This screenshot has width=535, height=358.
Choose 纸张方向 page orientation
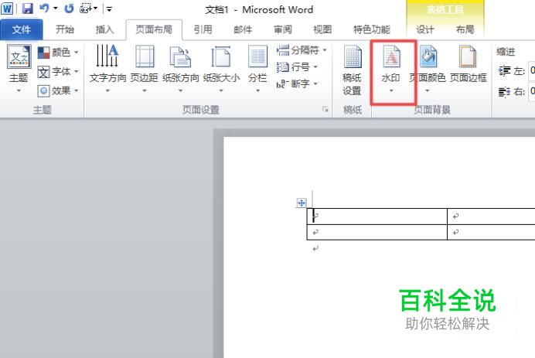click(x=180, y=68)
